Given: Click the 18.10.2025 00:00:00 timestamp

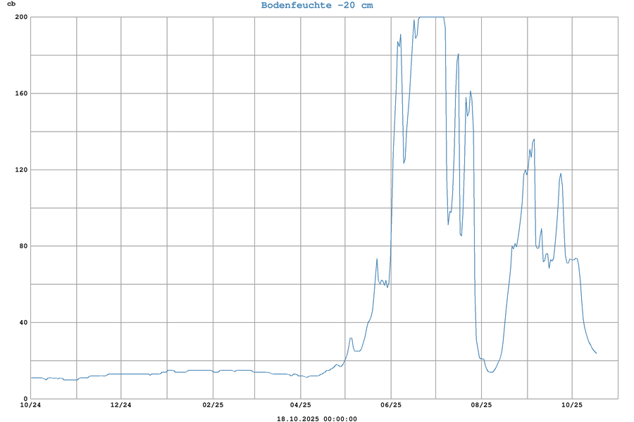Looking at the screenshot, I should [x=317, y=418].
